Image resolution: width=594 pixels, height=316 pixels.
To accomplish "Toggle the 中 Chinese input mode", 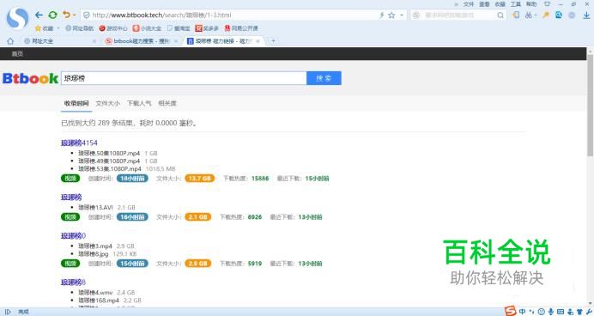I will 523,312.
